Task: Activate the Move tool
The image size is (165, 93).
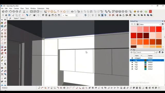Action: pyautogui.click(x=2, y=47)
